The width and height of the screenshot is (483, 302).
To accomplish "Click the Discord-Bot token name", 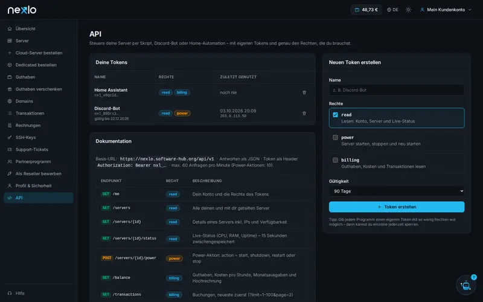I will point(107,109).
